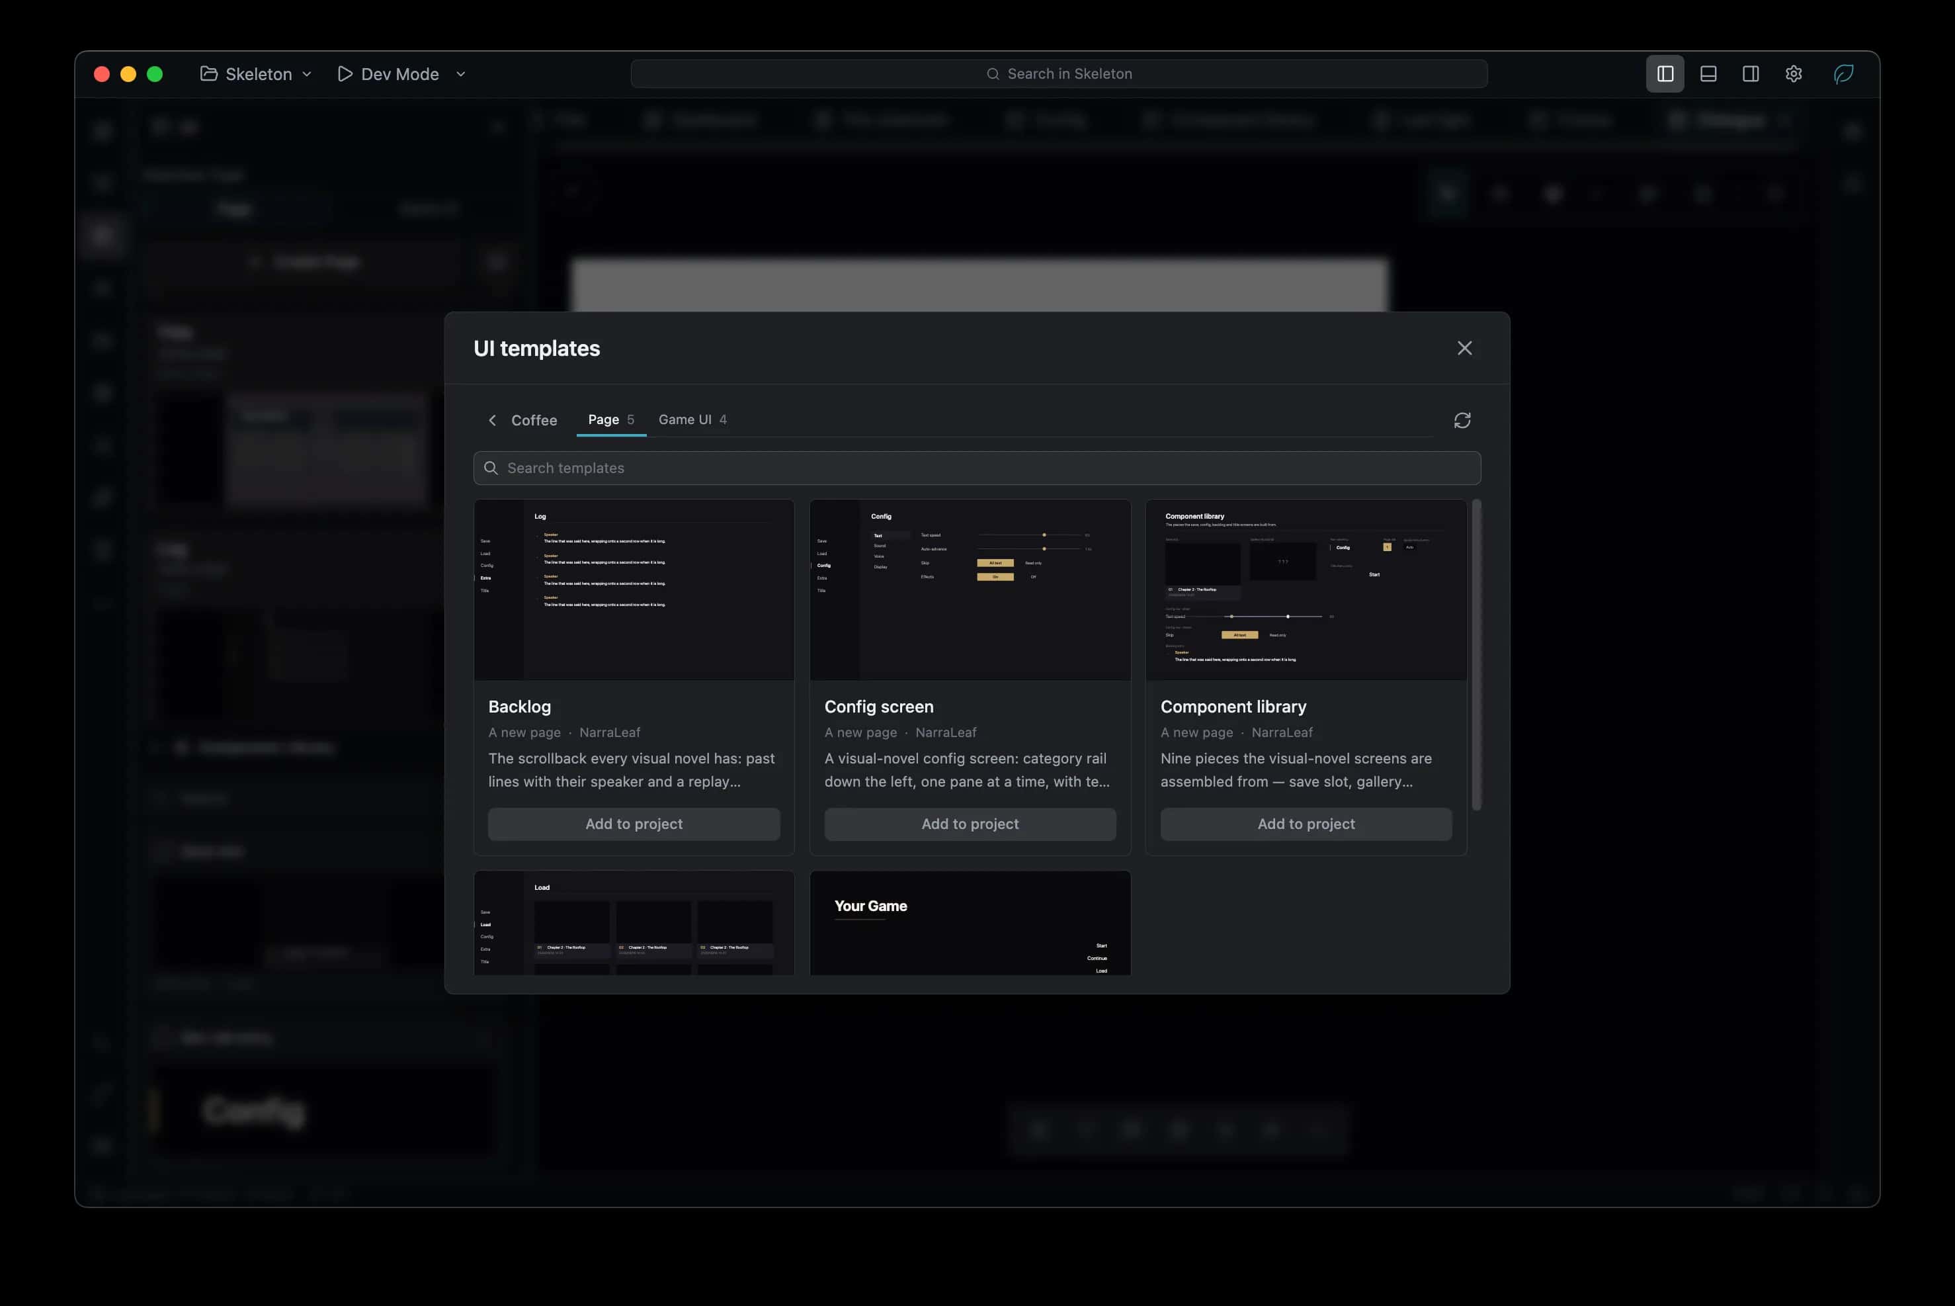The image size is (1955, 1306).
Task: Open settings with the gear icon
Action: [1794, 74]
